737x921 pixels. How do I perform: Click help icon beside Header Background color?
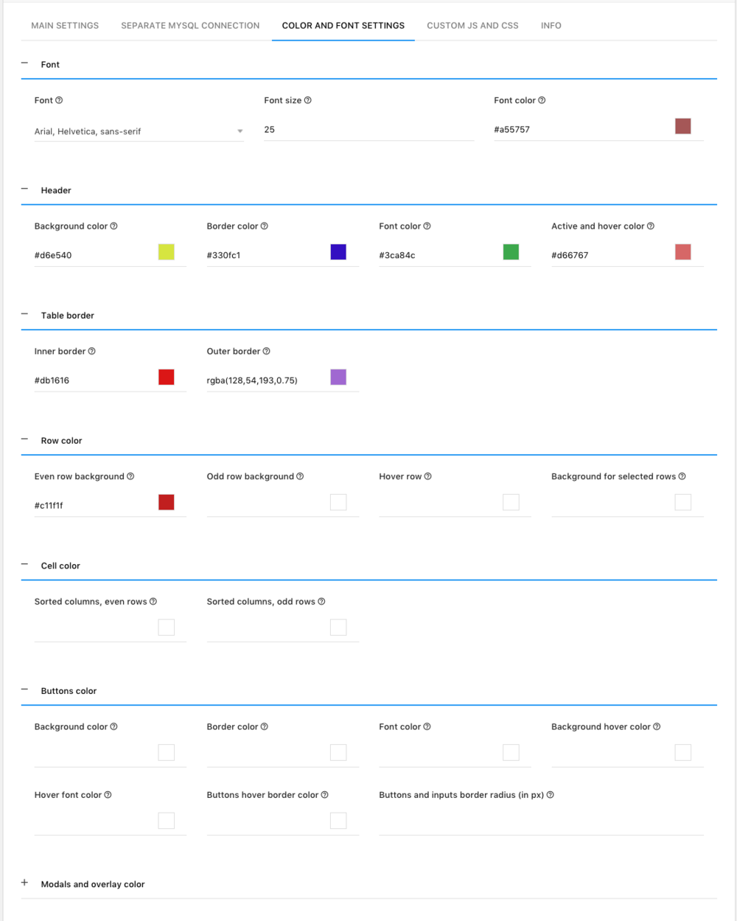(114, 226)
